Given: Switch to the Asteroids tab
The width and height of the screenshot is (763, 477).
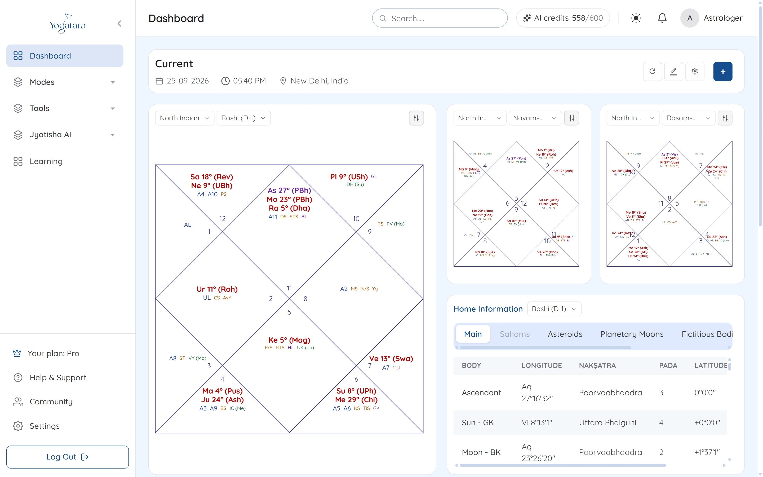Looking at the screenshot, I should click(x=565, y=334).
